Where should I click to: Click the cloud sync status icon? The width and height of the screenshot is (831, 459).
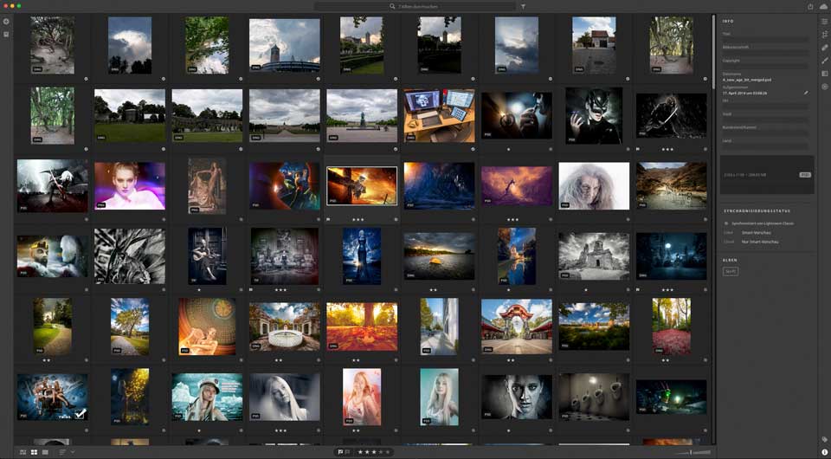tap(823, 6)
